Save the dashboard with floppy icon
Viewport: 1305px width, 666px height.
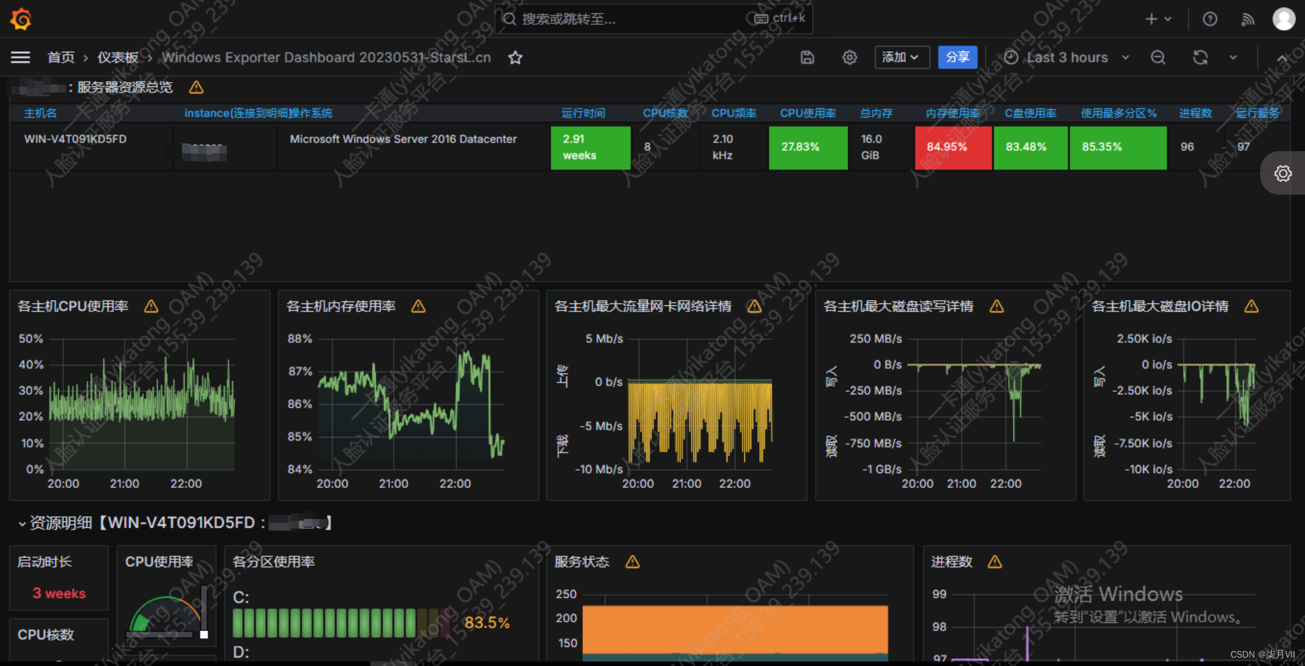807,58
